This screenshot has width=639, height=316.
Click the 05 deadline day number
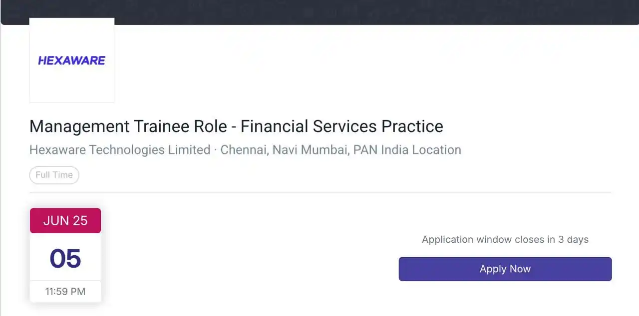click(65, 258)
